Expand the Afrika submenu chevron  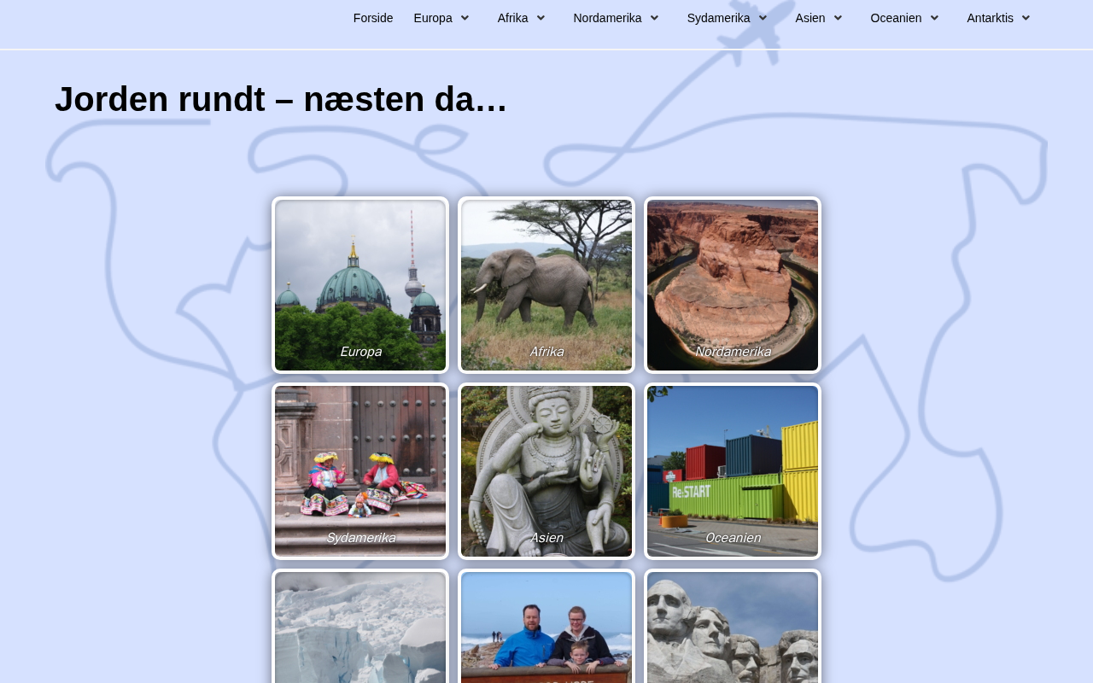[x=541, y=18]
